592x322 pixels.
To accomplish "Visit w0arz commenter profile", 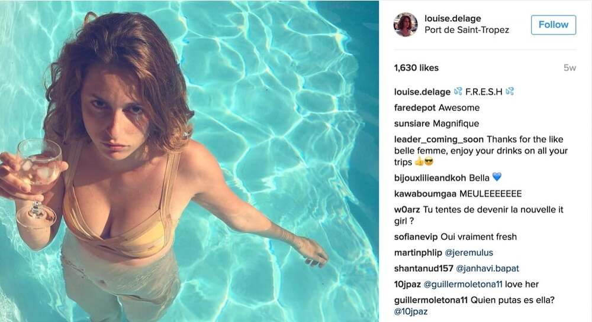I will [x=407, y=210].
